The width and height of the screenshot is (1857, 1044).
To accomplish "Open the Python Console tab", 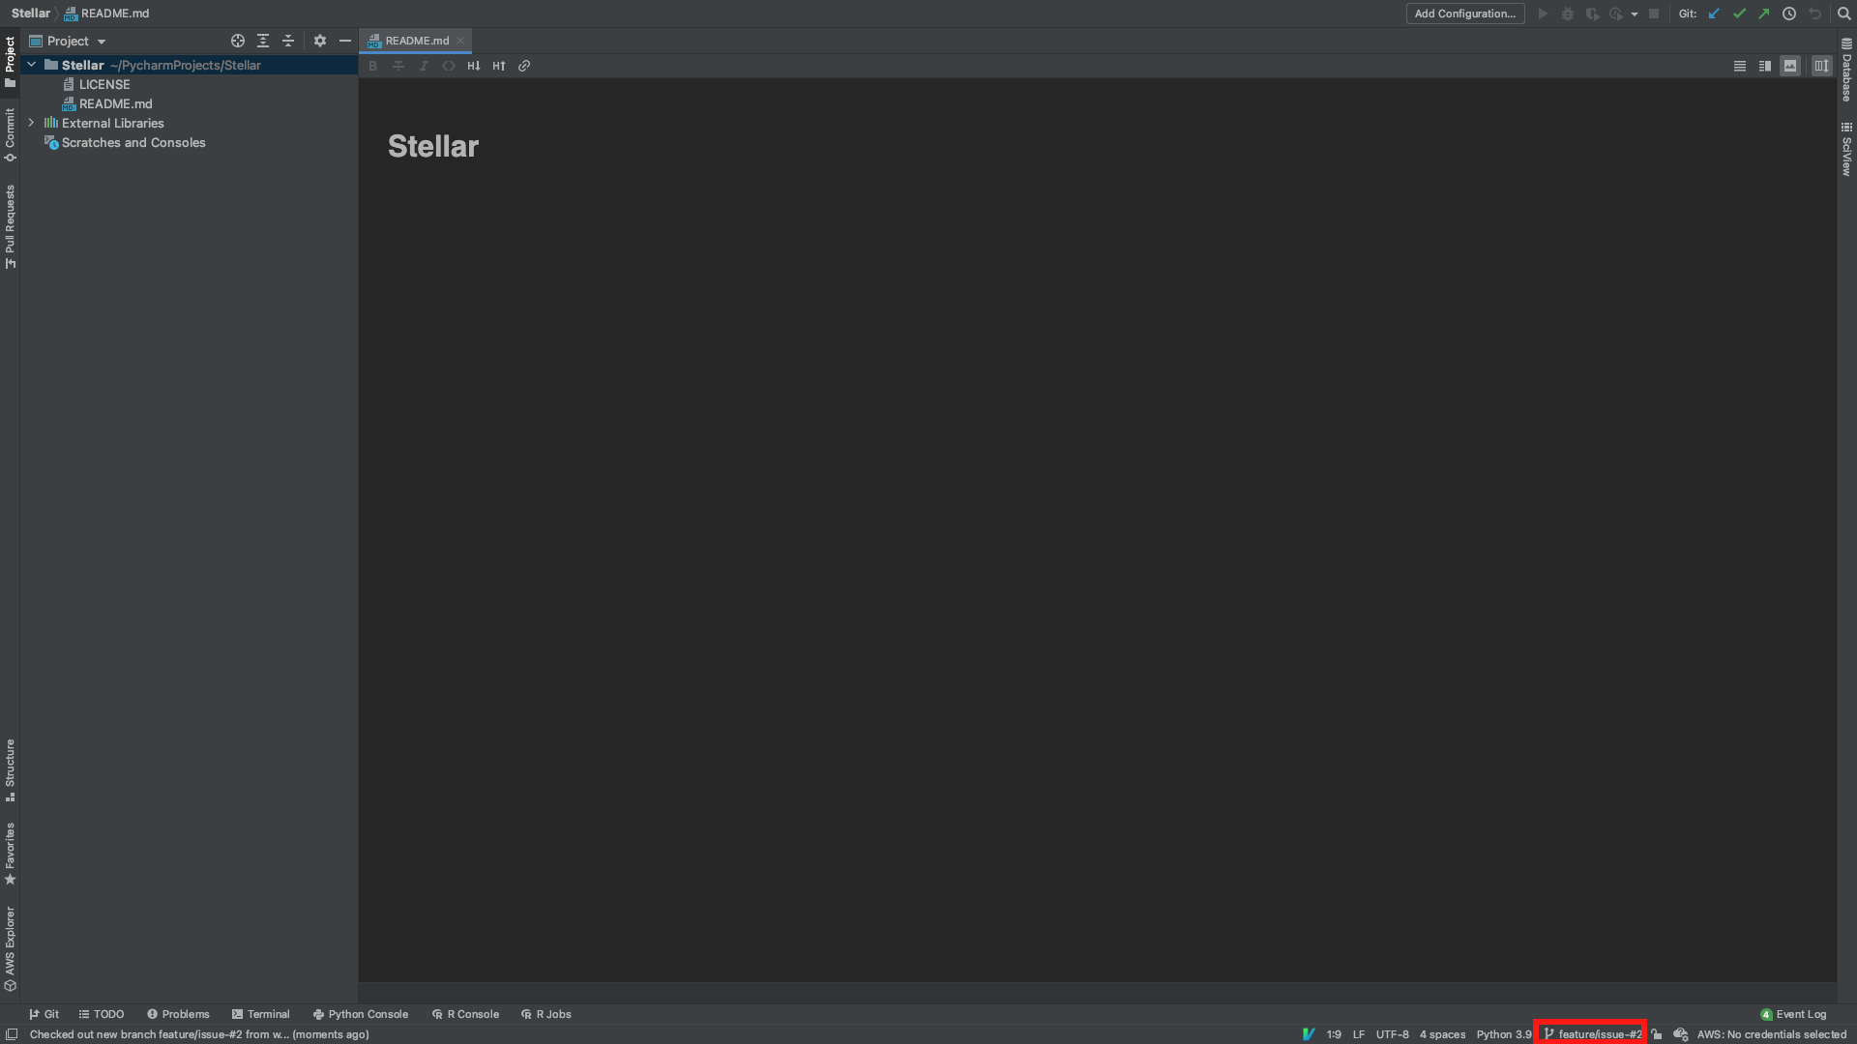I will click(x=360, y=1014).
